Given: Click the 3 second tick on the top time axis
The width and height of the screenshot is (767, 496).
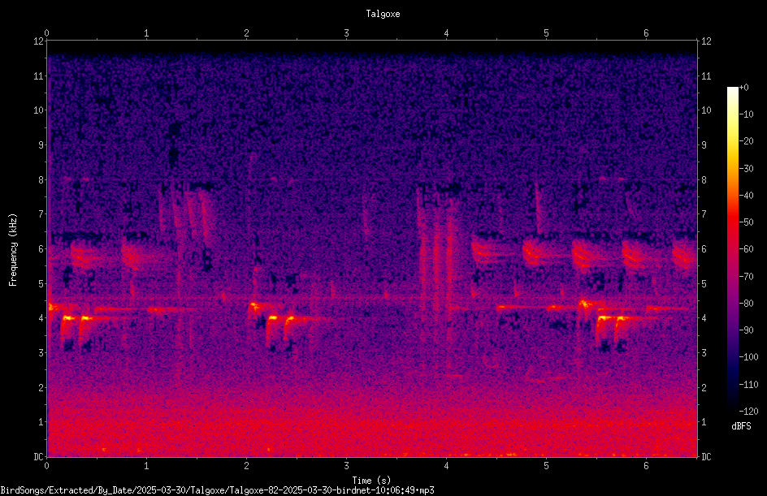Looking at the screenshot, I should 346,33.
